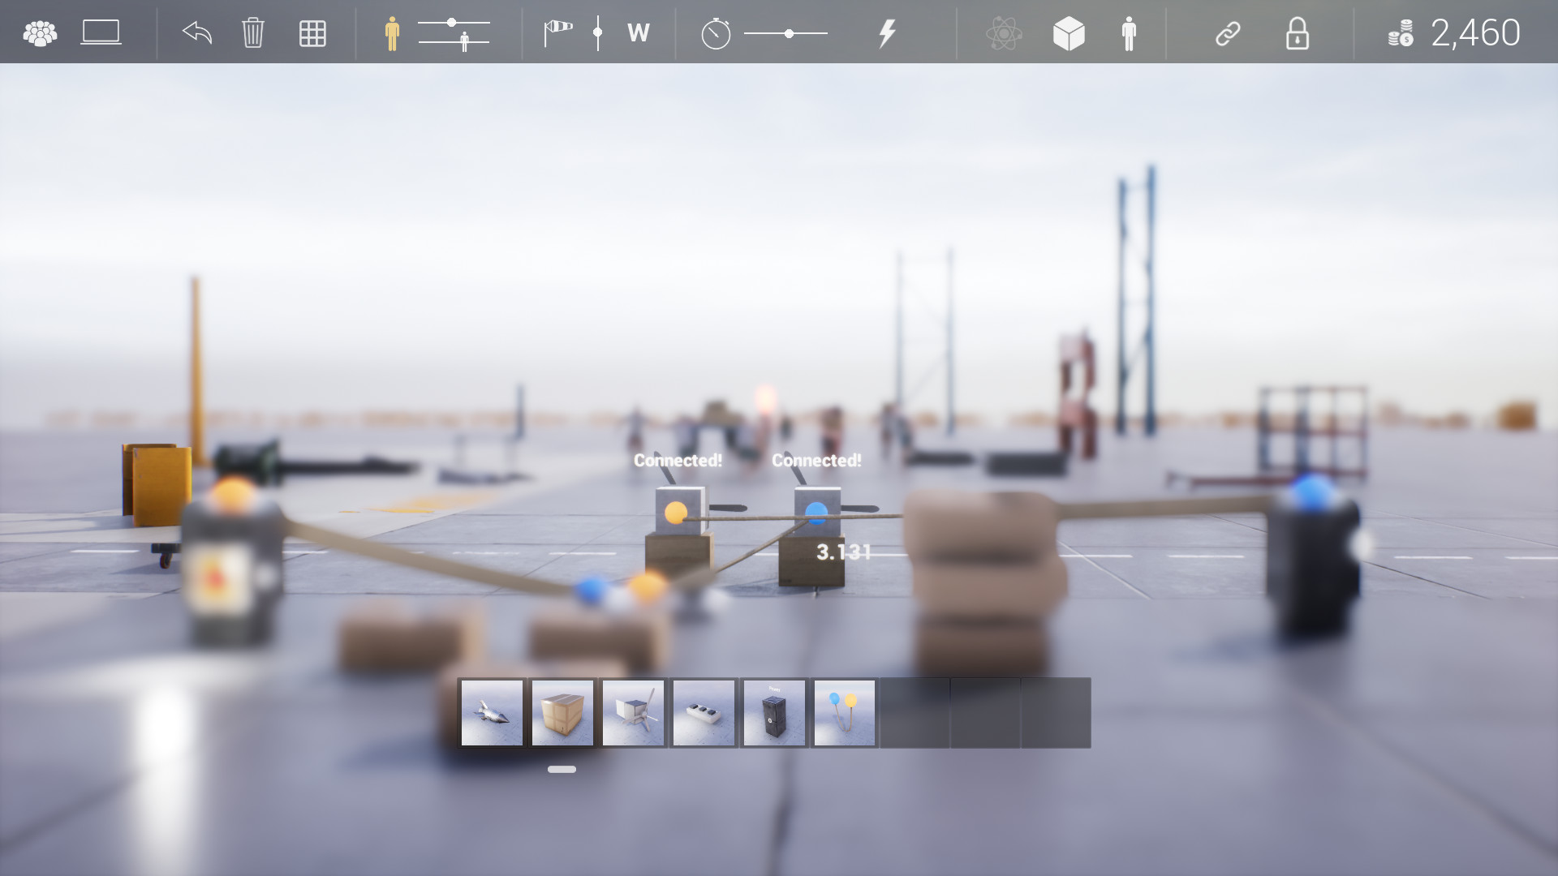Toggle the atom physics icon
The height and width of the screenshot is (876, 1558).
[x=1004, y=34]
